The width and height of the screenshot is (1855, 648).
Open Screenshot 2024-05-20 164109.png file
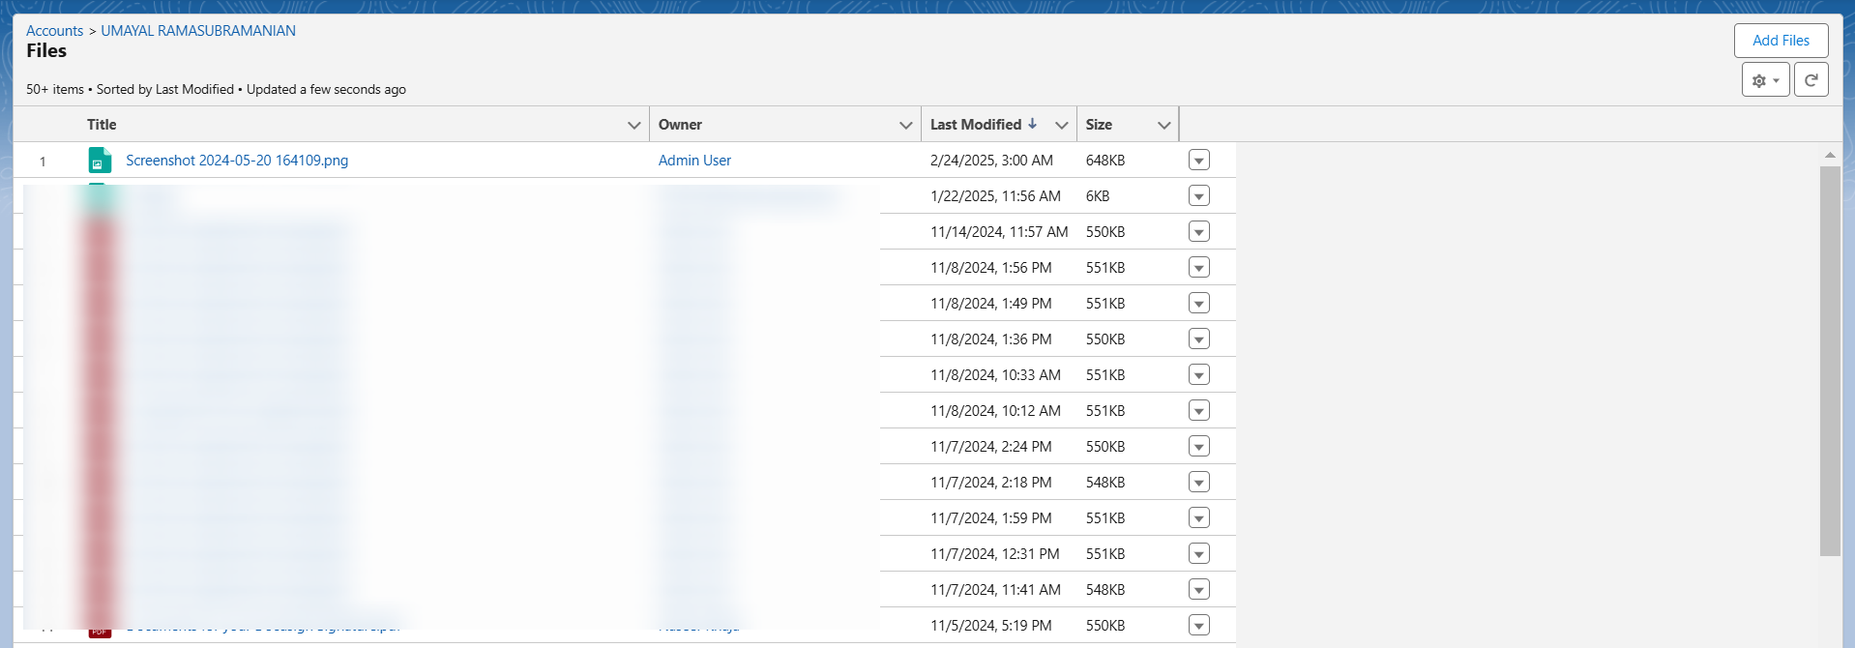(x=237, y=161)
